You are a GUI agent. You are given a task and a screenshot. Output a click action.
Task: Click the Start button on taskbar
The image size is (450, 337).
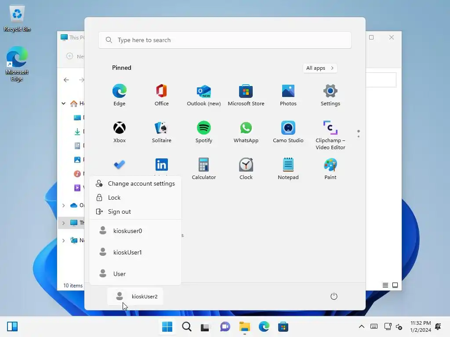[x=167, y=326]
